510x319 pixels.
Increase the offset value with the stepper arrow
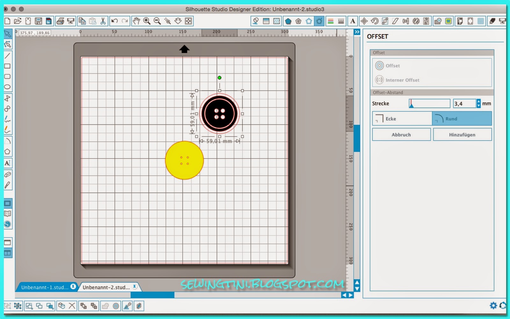(478, 102)
